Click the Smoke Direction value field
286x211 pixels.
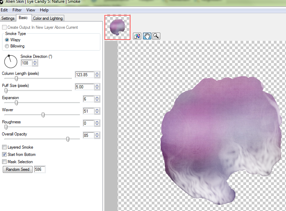(26, 63)
